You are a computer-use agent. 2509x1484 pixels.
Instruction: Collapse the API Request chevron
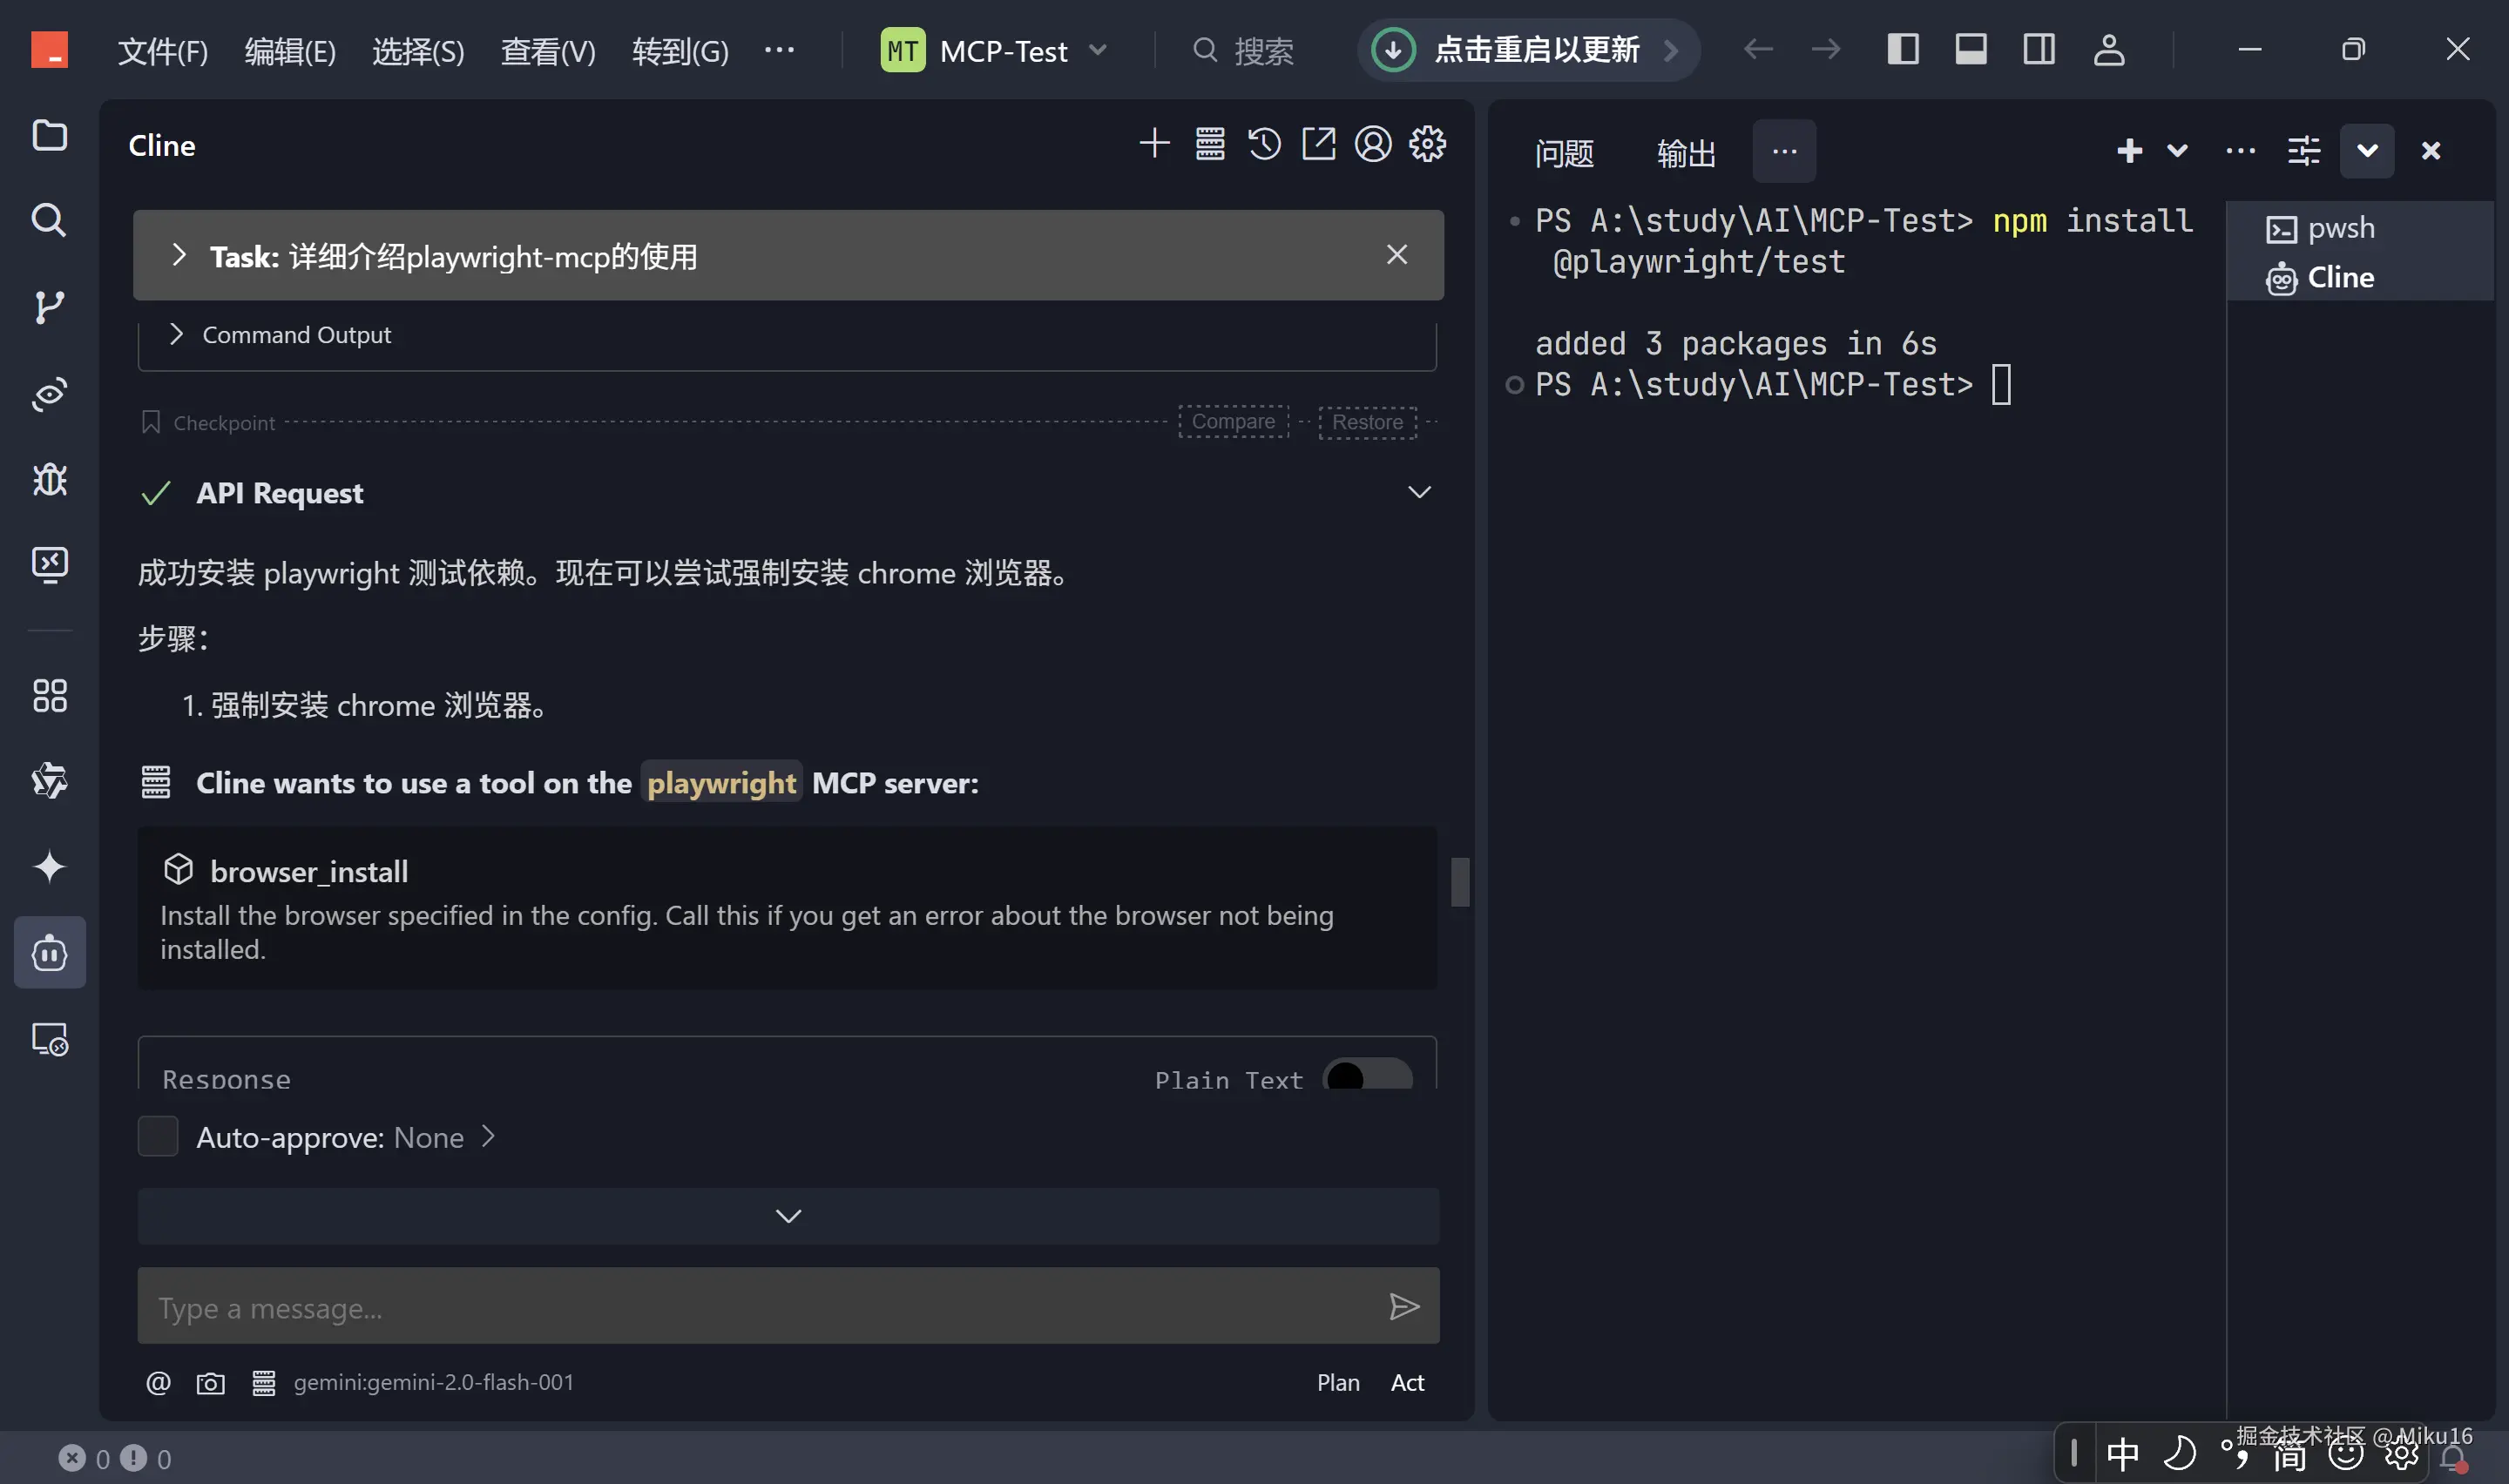[1418, 492]
